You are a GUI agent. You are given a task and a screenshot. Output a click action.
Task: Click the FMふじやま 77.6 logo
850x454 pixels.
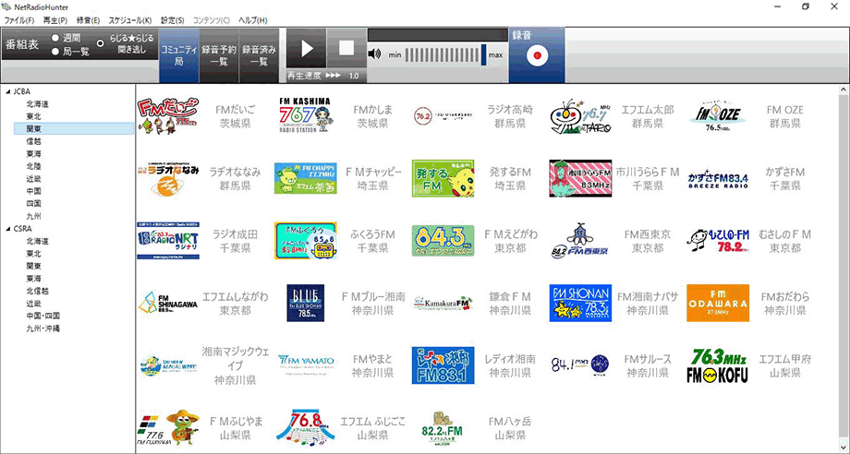click(168, 428)
